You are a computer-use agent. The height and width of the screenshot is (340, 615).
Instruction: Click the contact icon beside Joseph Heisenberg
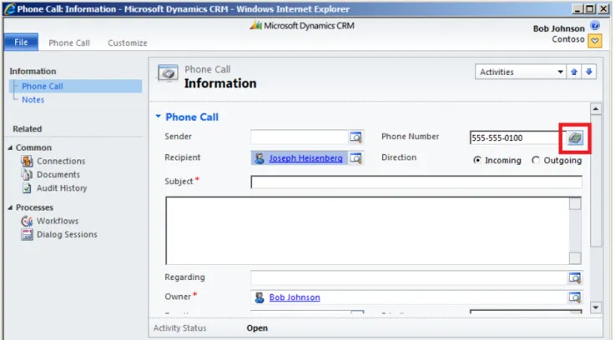(x=260, y=158)
